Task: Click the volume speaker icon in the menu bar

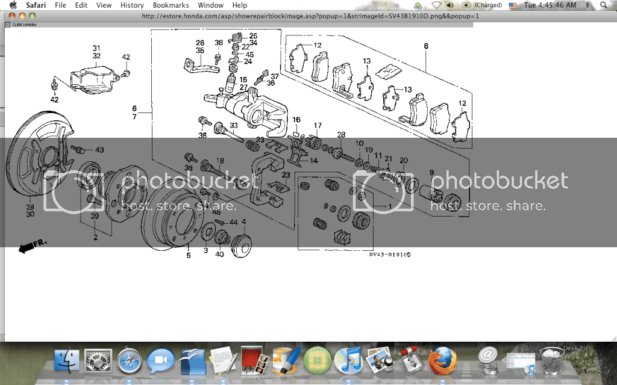Action: pos(450,5)
